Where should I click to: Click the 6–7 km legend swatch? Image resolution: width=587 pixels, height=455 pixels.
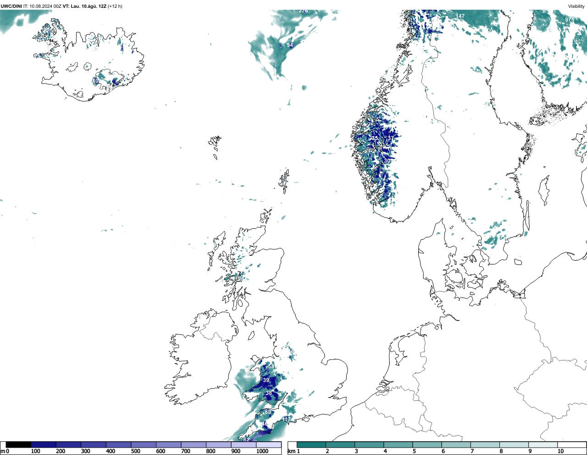click(x=456, y=444)
